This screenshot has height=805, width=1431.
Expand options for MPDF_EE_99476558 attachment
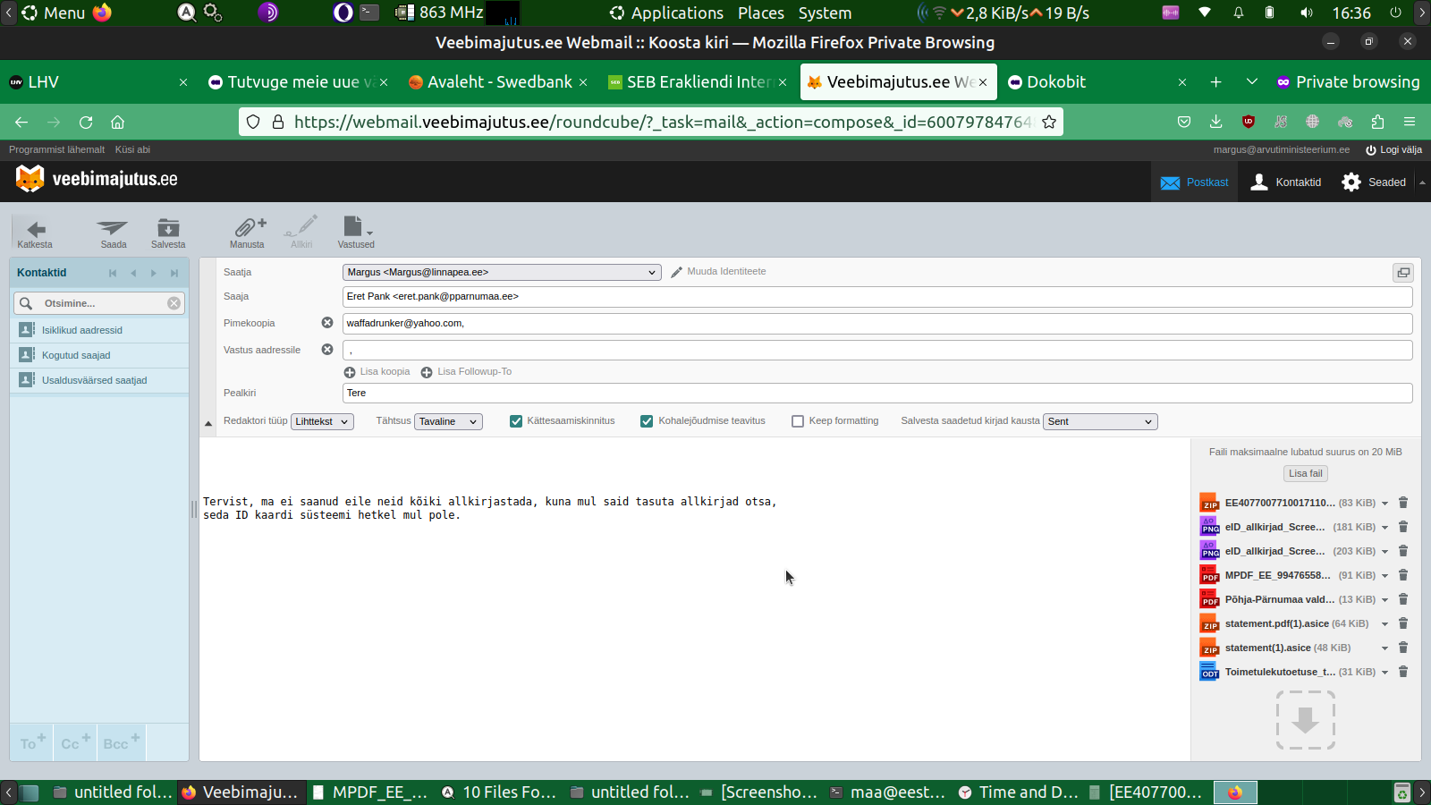pyautogui.click(x=1385, y=576)
